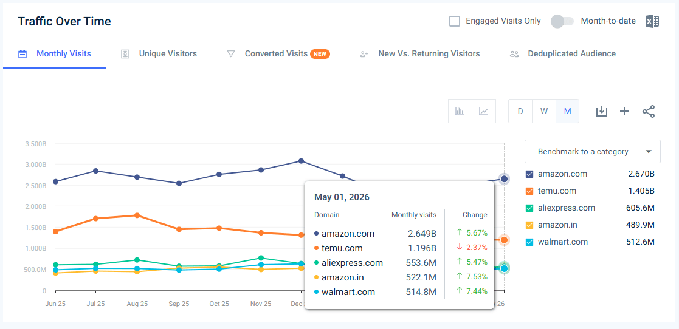Click temu.com highlighted May 2026 point
This screenshot has height=329, width=679.
click(504, 240)
